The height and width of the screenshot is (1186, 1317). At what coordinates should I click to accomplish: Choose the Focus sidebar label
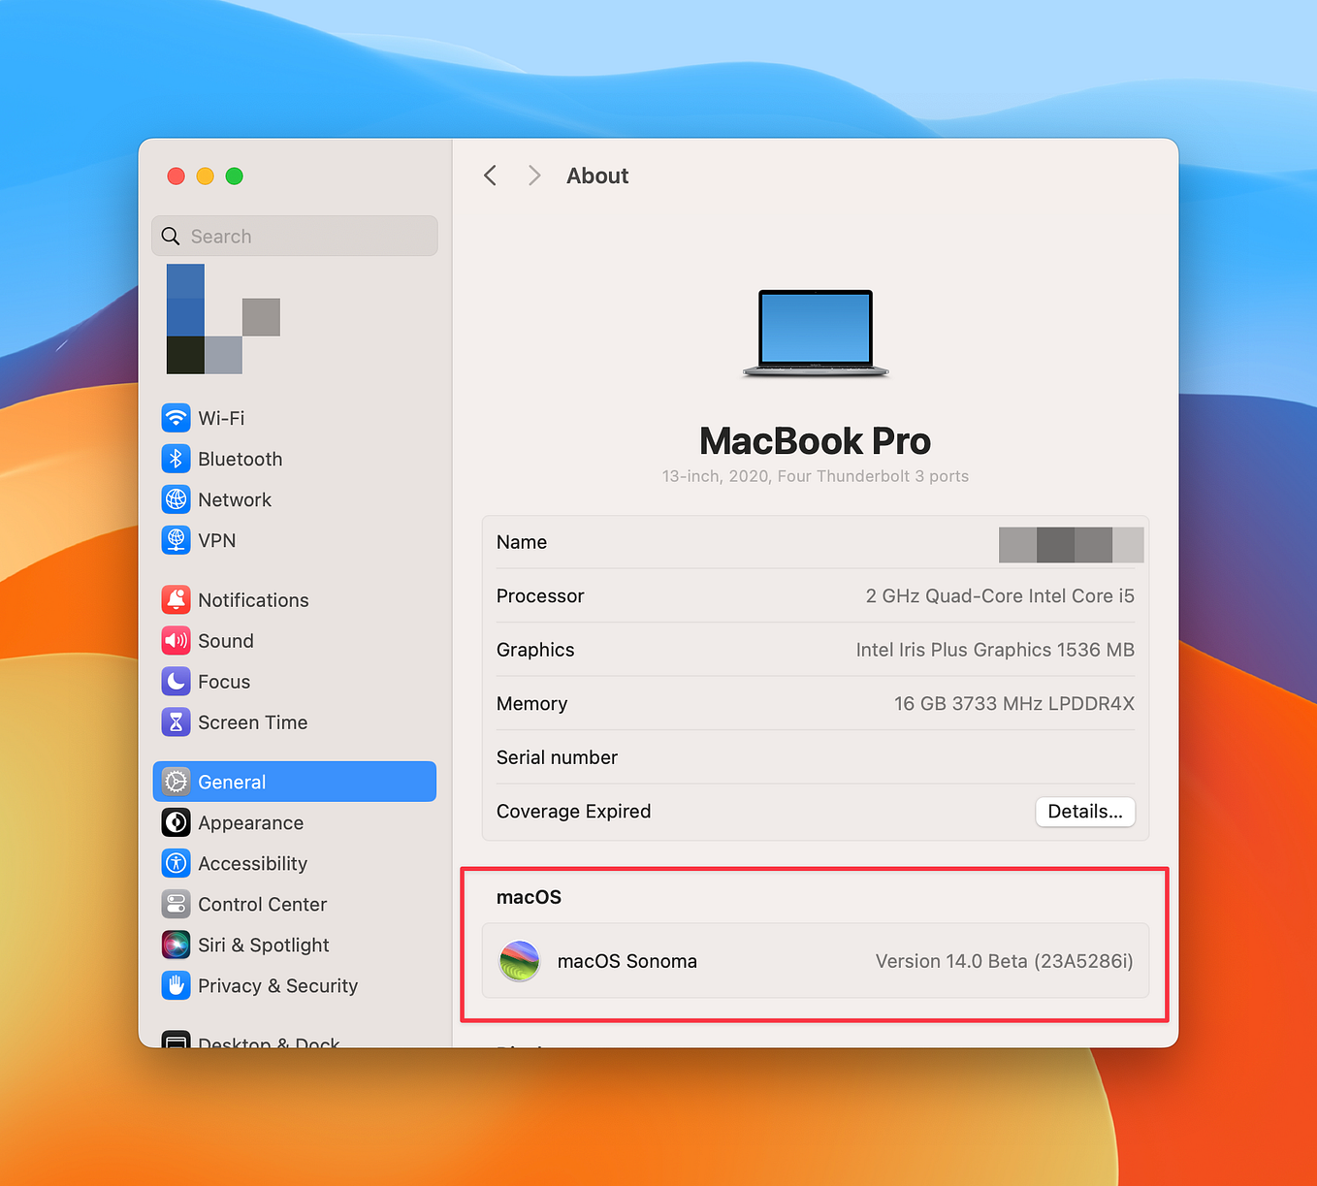[x=224, y=682]
